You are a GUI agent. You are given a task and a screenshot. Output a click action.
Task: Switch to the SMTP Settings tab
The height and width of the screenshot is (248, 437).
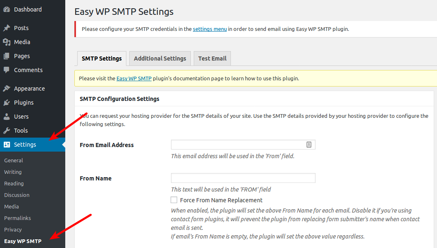[102, 58]
